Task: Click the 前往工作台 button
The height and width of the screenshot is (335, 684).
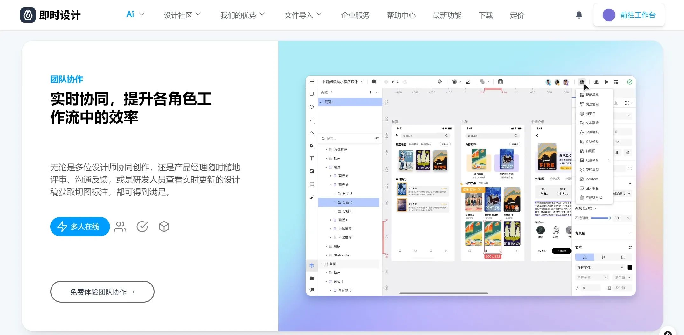Action: (638, 15)
